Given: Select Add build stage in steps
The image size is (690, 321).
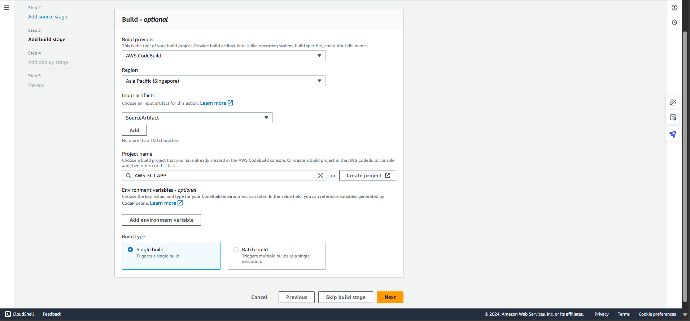Looking at the screenshot, I should pos(47,39).
